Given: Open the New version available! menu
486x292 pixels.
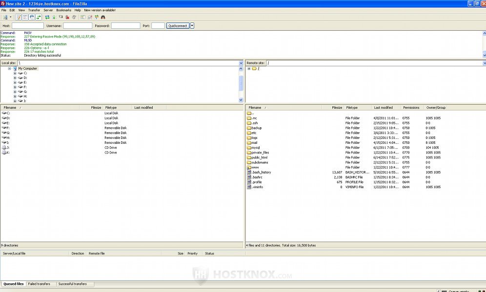Looking at the screenshot, I should click(x=100, y=10).
